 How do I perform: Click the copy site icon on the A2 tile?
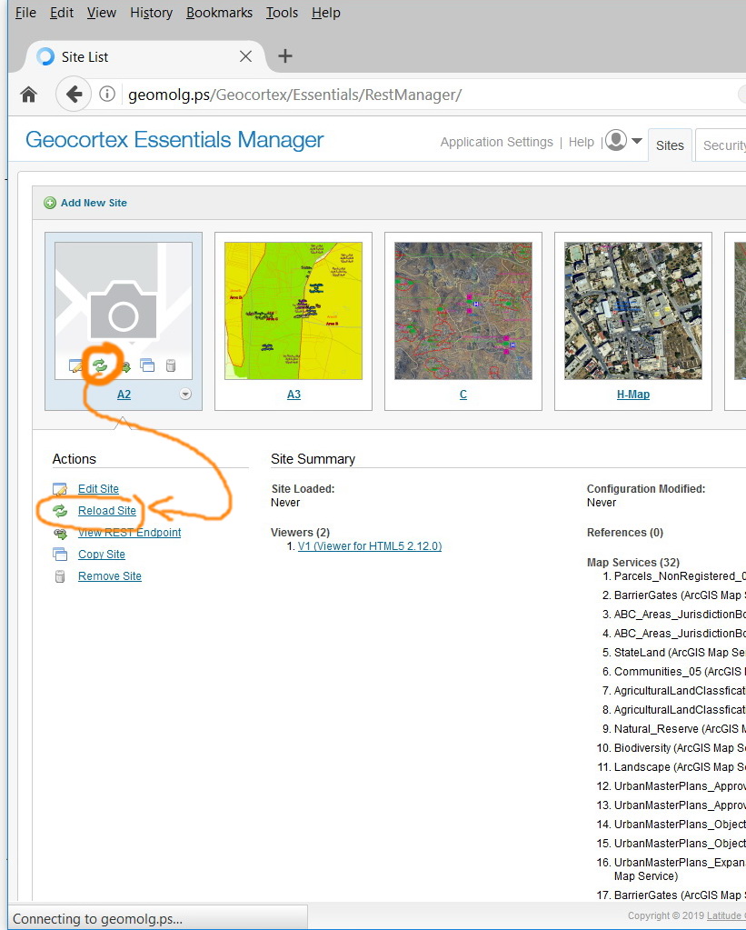(x=147, y=365)
